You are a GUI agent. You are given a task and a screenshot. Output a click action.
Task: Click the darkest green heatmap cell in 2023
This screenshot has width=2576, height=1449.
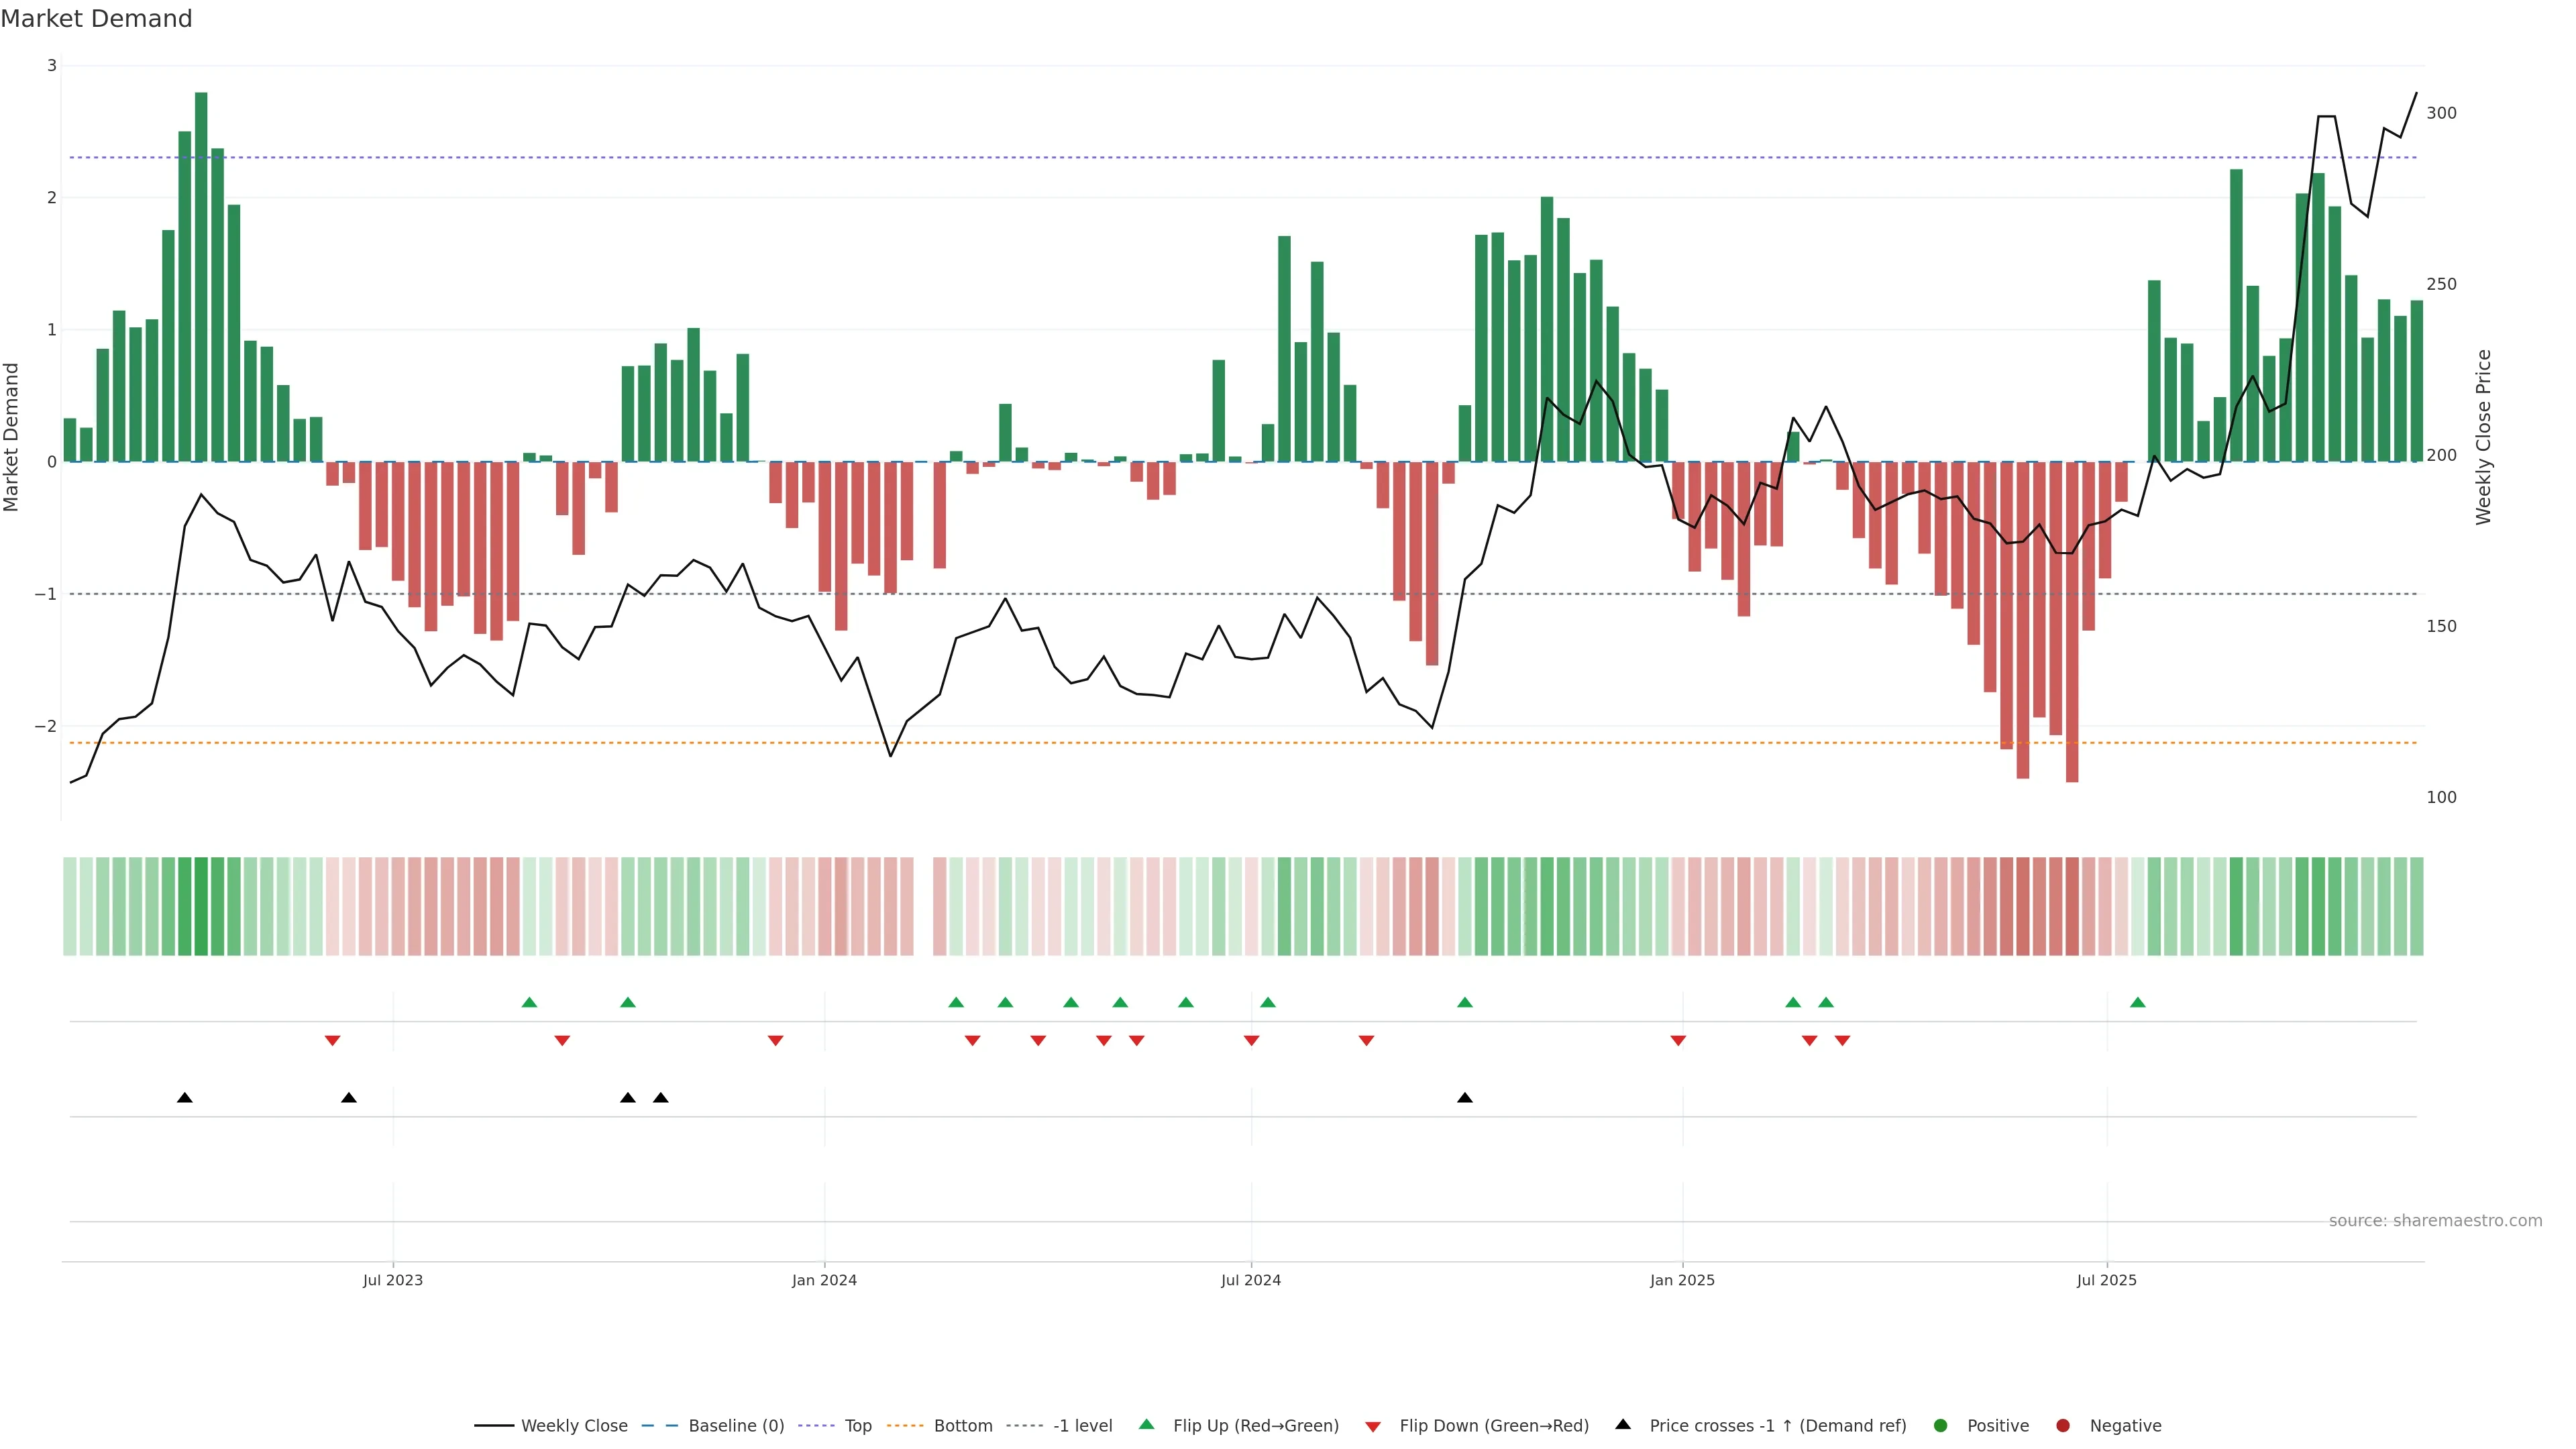pos(201,906)
